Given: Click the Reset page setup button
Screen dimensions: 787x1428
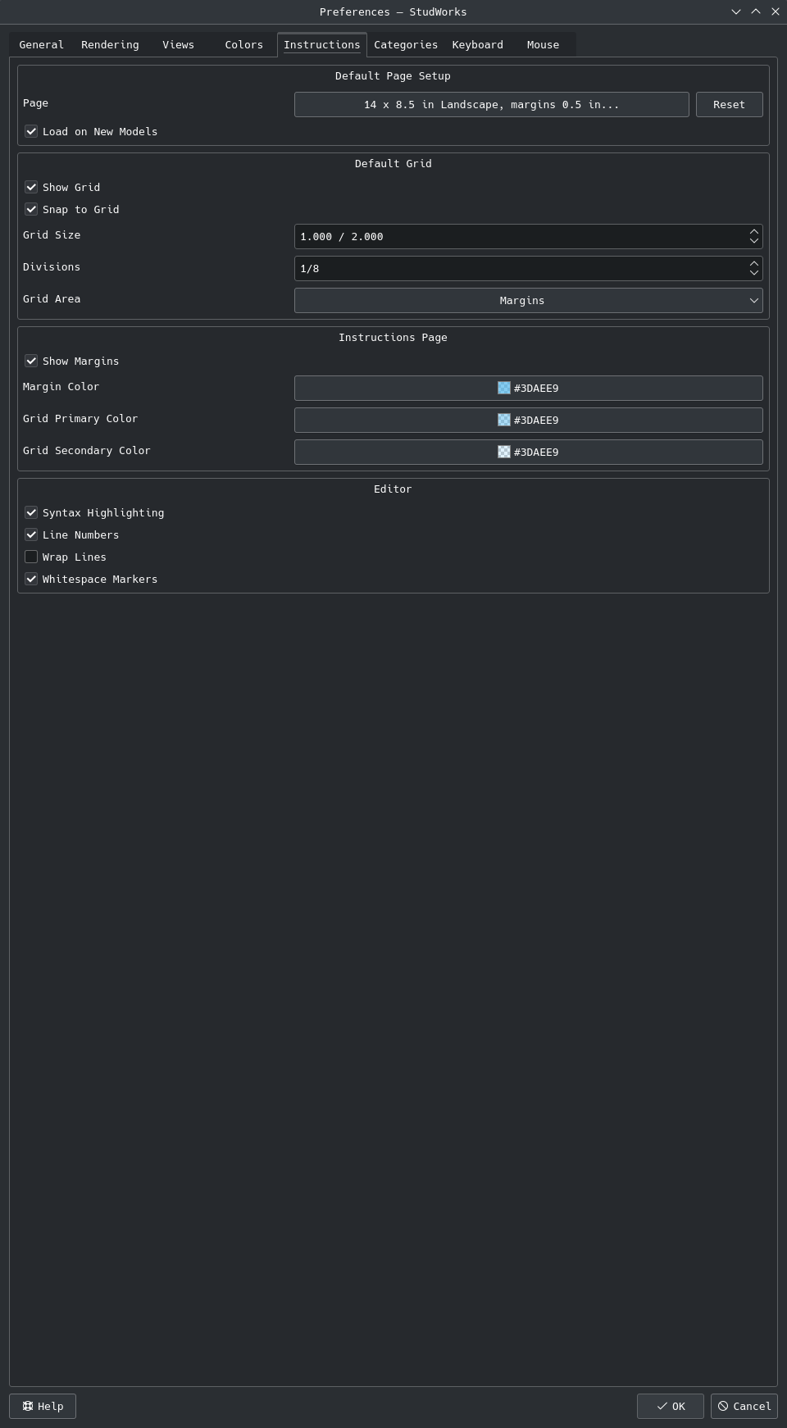Looking at the screenshot, I should 729,105.
